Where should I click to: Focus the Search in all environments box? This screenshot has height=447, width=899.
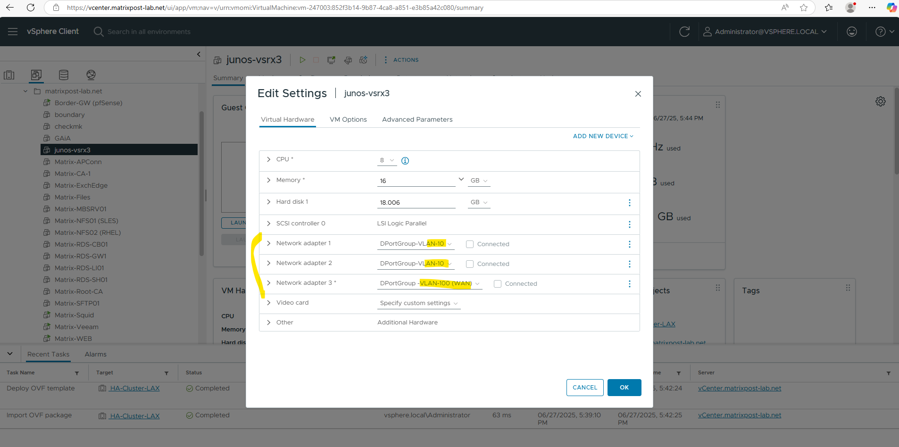click(149, 32)
